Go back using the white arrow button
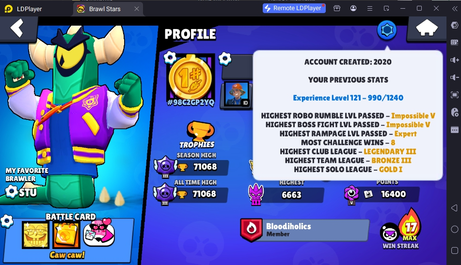The width and height of the screenshot is (461, 265). 17,28
